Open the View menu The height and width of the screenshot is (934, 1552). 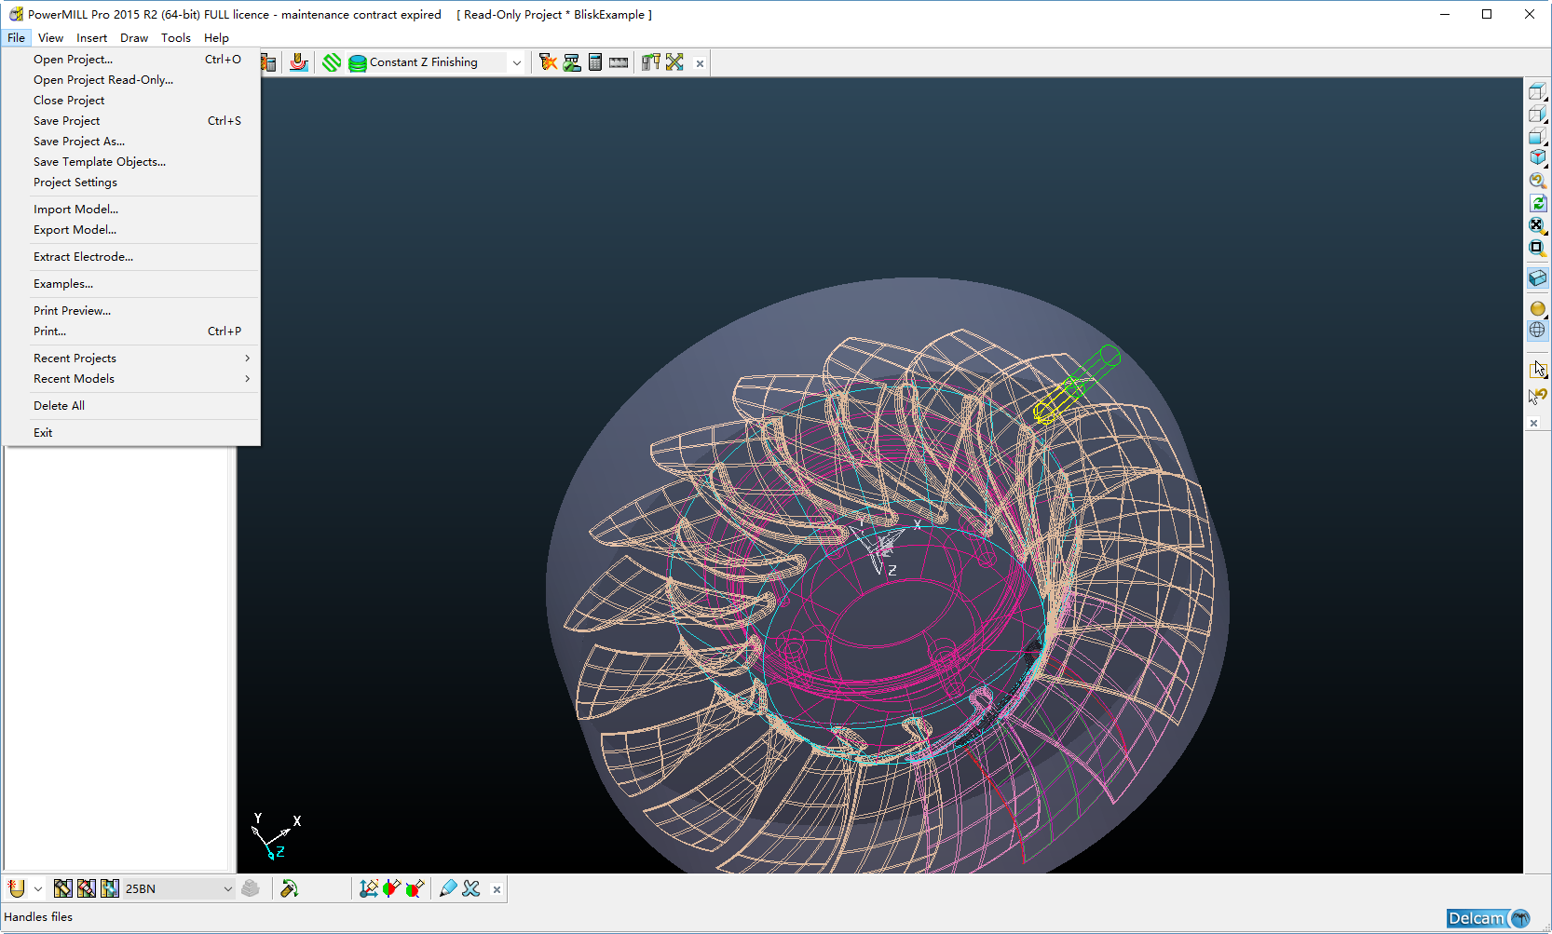coord(50,38)
